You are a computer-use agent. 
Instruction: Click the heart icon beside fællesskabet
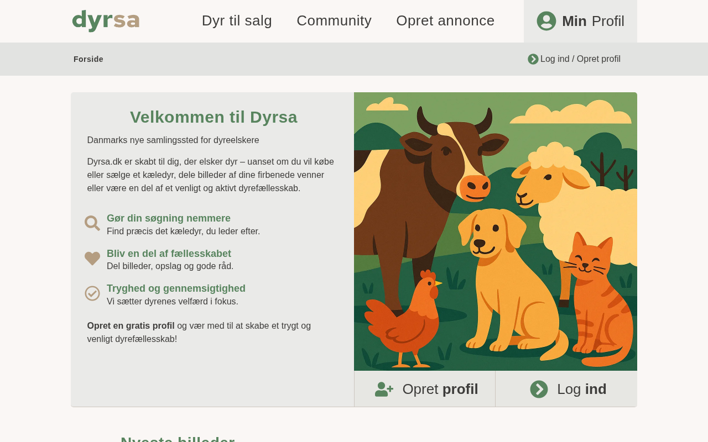tap(92, 259)
